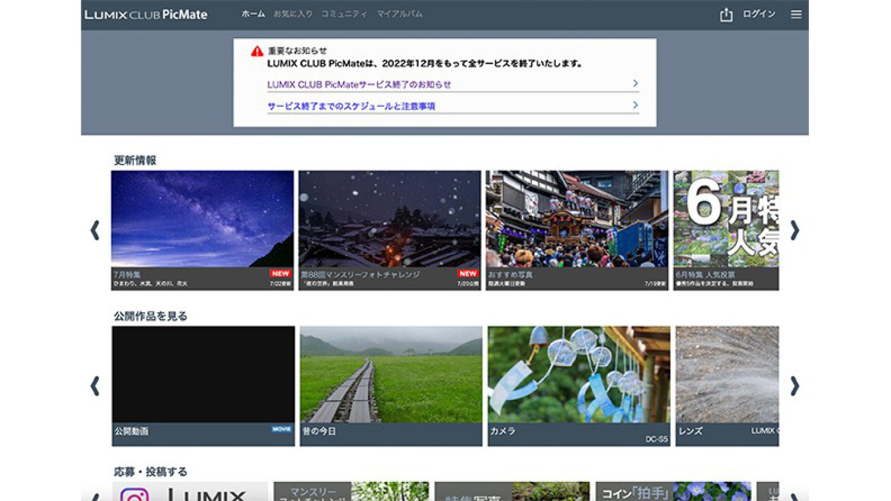Go to previous slide in 公開作品を見る carousel
891x501 pixels.
click(95, 386)
